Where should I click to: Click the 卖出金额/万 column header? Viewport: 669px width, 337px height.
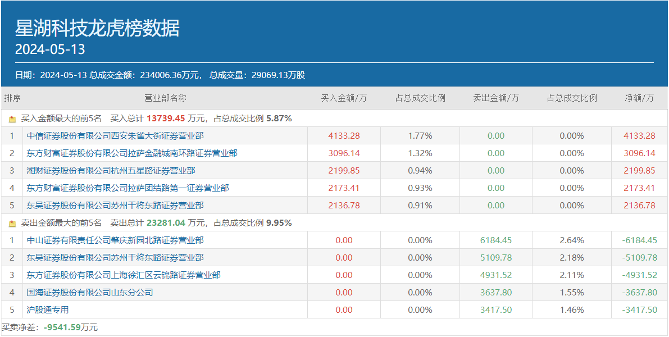496,98
